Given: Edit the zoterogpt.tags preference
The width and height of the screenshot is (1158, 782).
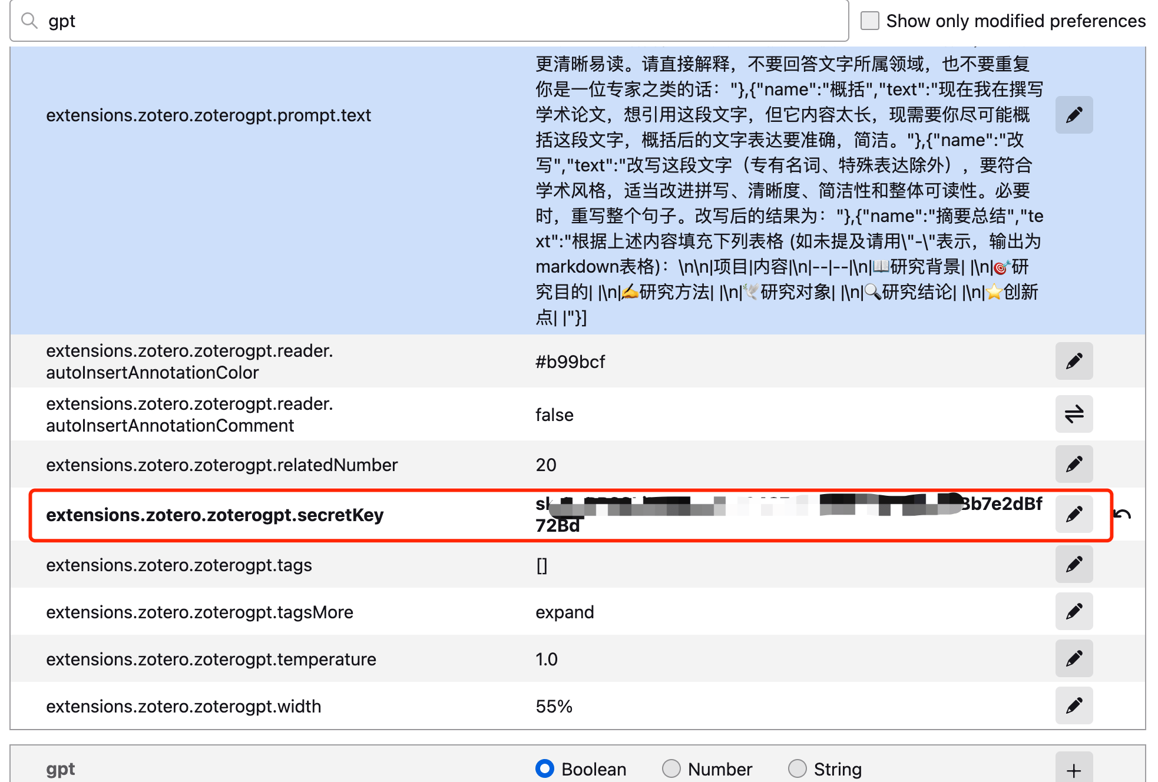Looking at the screenshot, I should 1074,564.
